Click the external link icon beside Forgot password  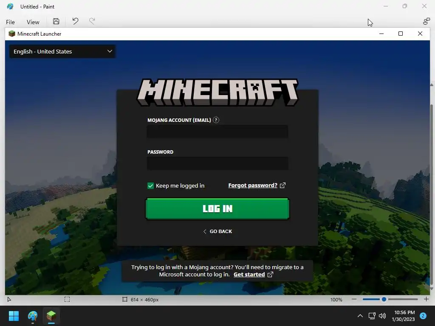[282, 185]
